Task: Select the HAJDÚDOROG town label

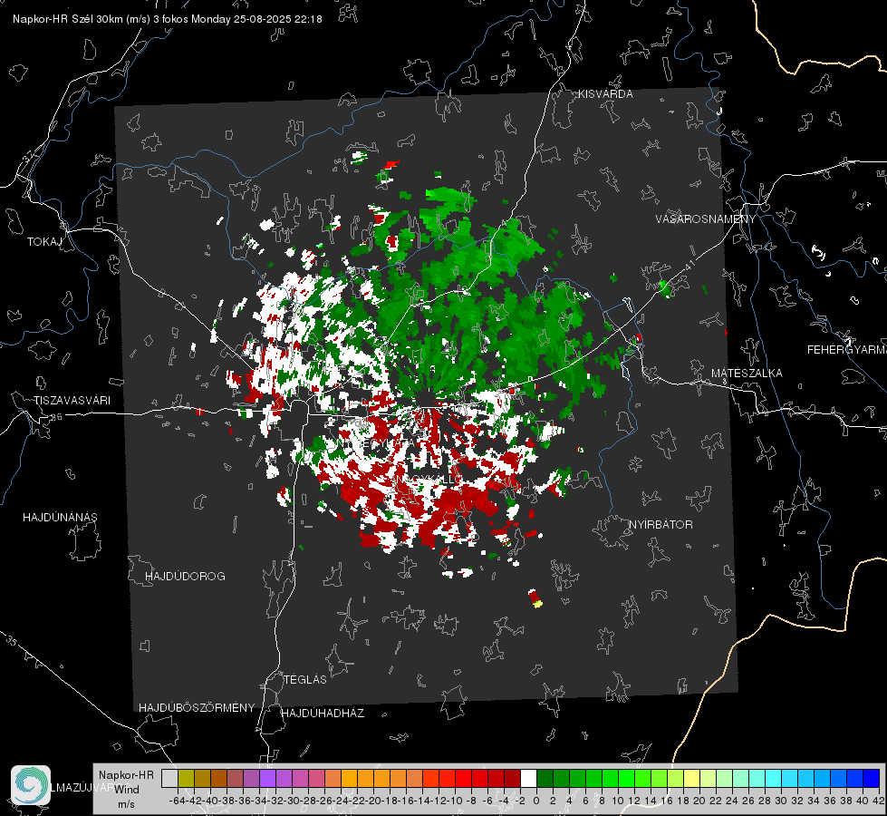Action: (185, 577)
